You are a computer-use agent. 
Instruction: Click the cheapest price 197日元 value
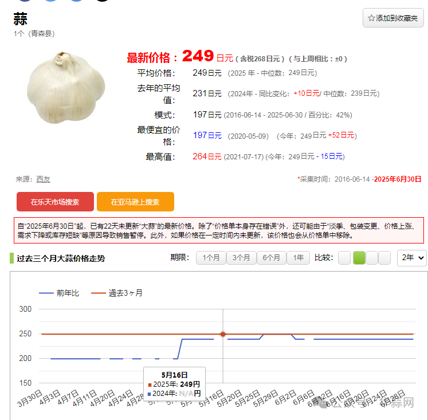pos(207,135)
